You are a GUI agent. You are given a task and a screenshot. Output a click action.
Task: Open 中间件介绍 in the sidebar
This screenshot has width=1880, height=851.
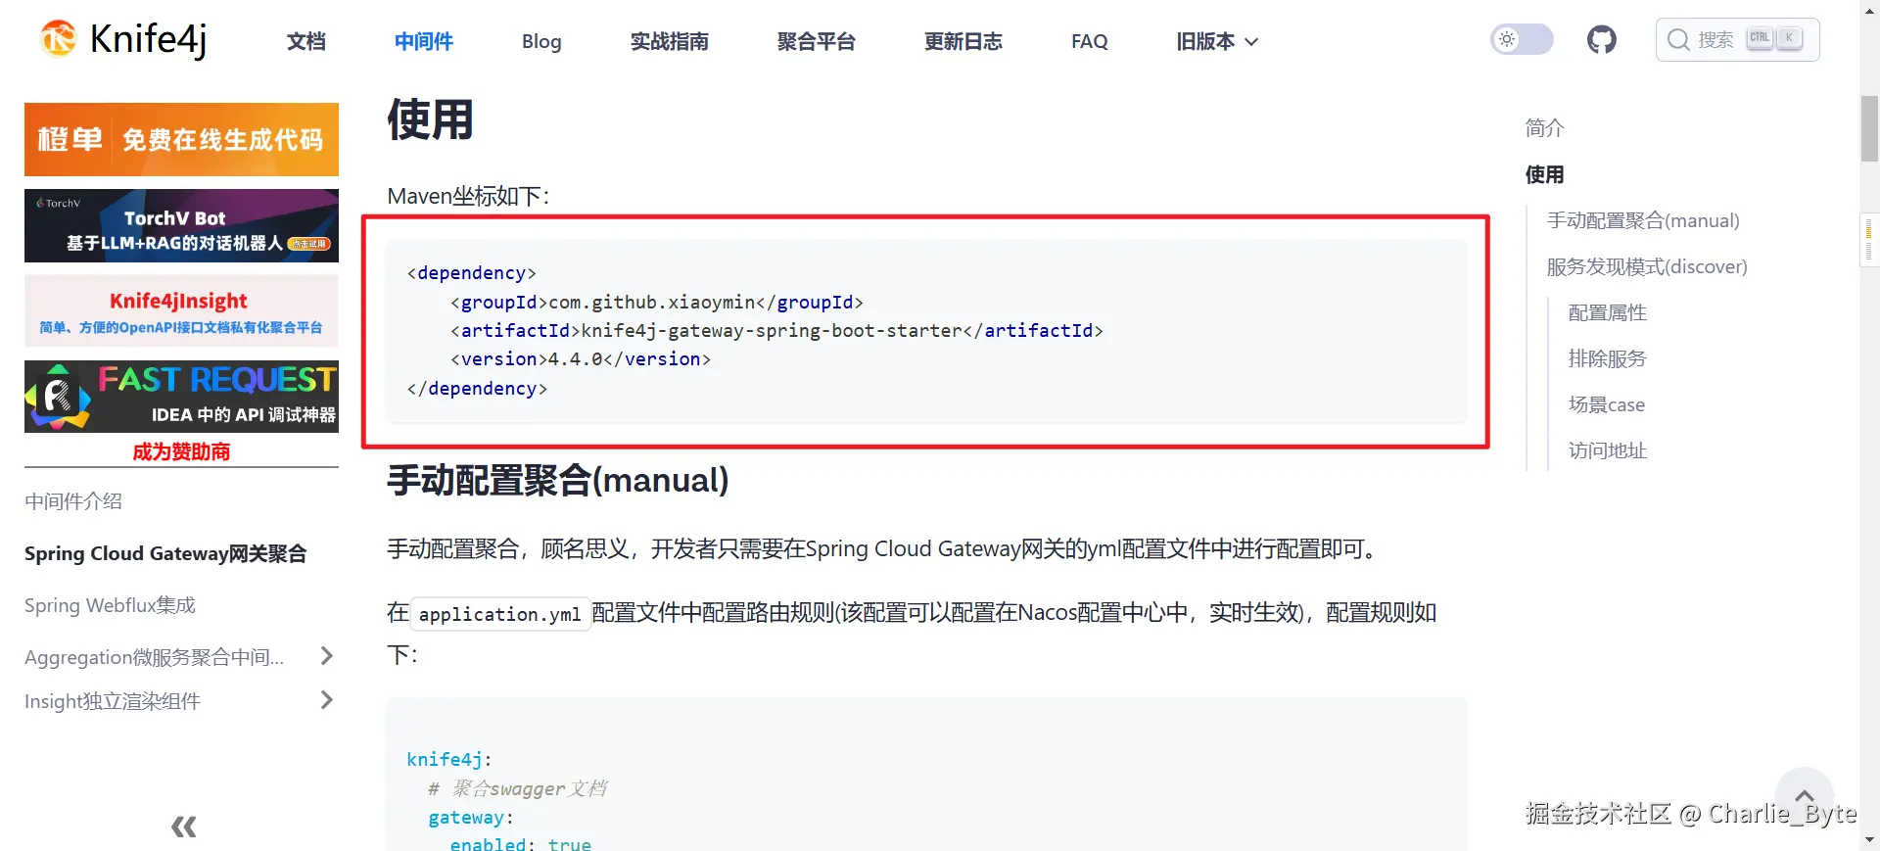pos(73,501)
